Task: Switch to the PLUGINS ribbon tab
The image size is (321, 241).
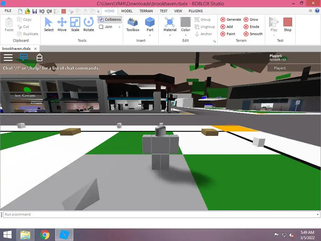Action: tap(196, 11)
